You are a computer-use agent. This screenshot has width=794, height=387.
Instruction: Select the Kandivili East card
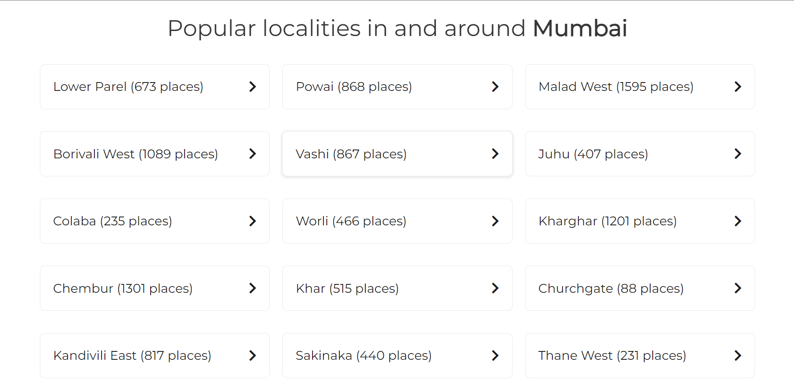pos(154,356)
